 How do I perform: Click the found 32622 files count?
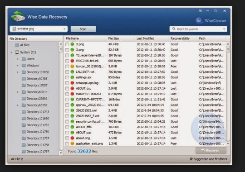coord(84,151)
